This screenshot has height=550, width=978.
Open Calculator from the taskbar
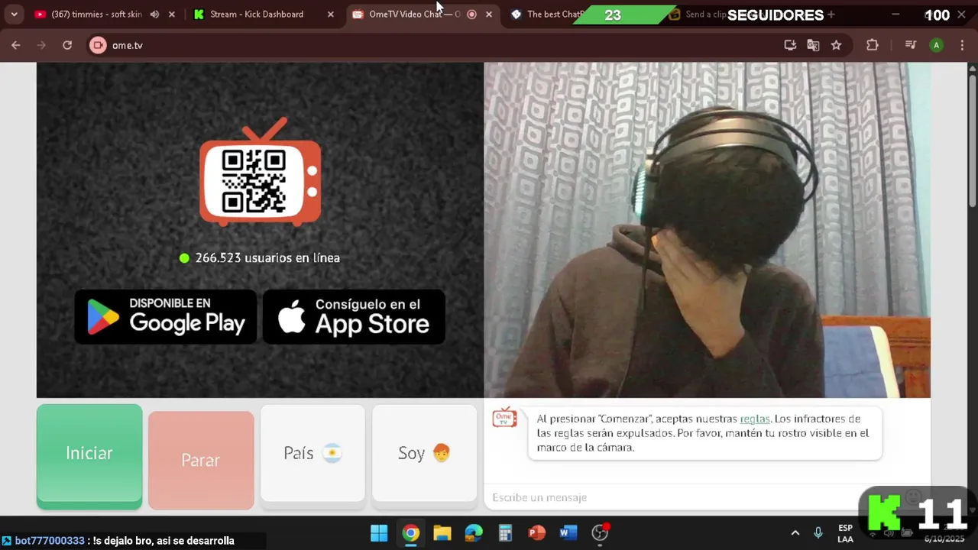[x=505, y=532]
